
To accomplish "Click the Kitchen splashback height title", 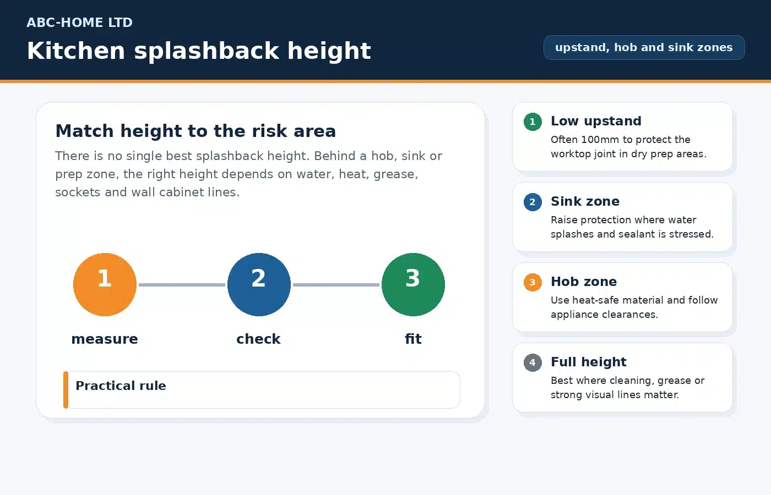I will 199,51.
